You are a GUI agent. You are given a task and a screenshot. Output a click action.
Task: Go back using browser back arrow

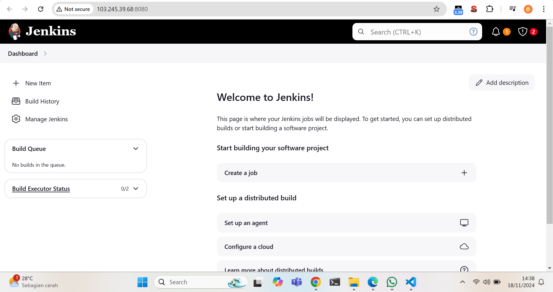click(x=10, y=9)
